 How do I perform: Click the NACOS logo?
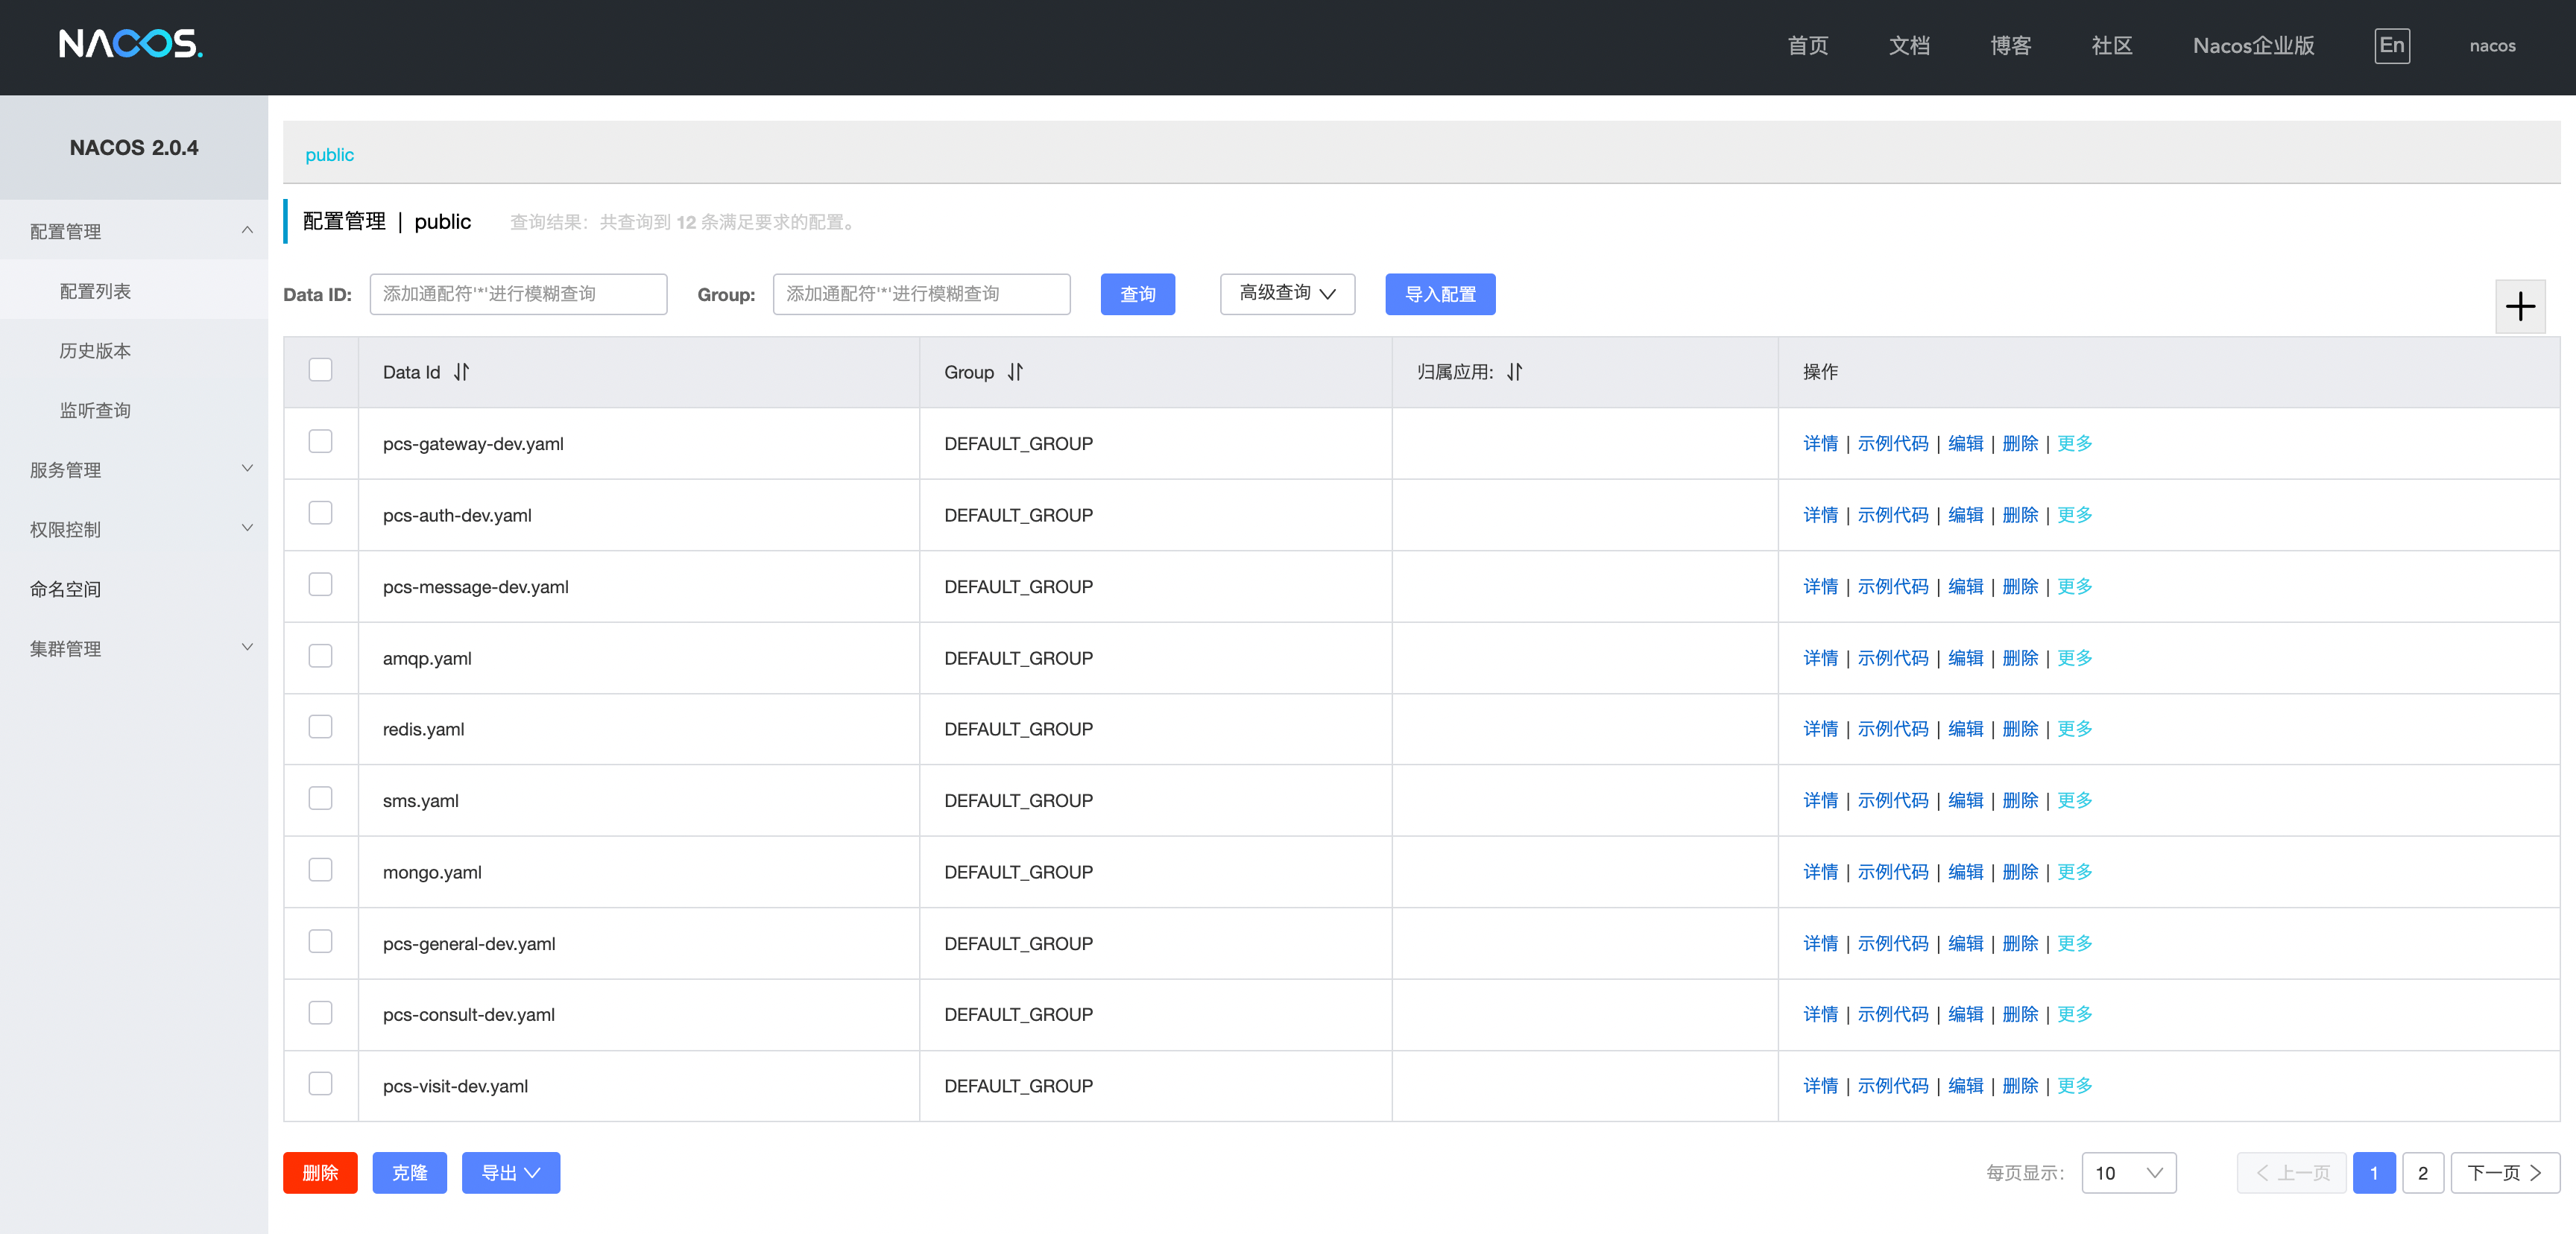[x=130, y=44]
